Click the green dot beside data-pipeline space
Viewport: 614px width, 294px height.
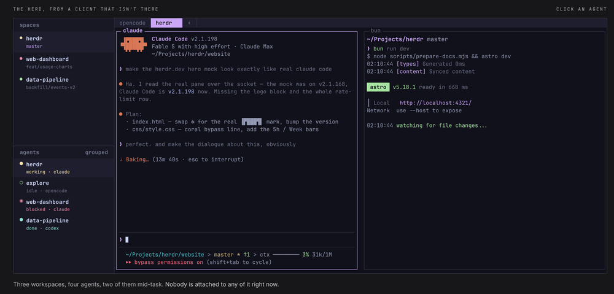(21, 79)
